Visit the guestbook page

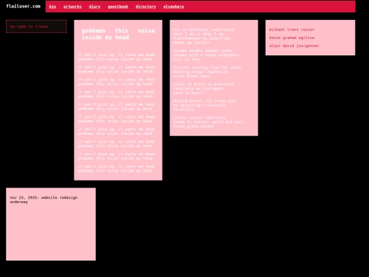point(118,7)
